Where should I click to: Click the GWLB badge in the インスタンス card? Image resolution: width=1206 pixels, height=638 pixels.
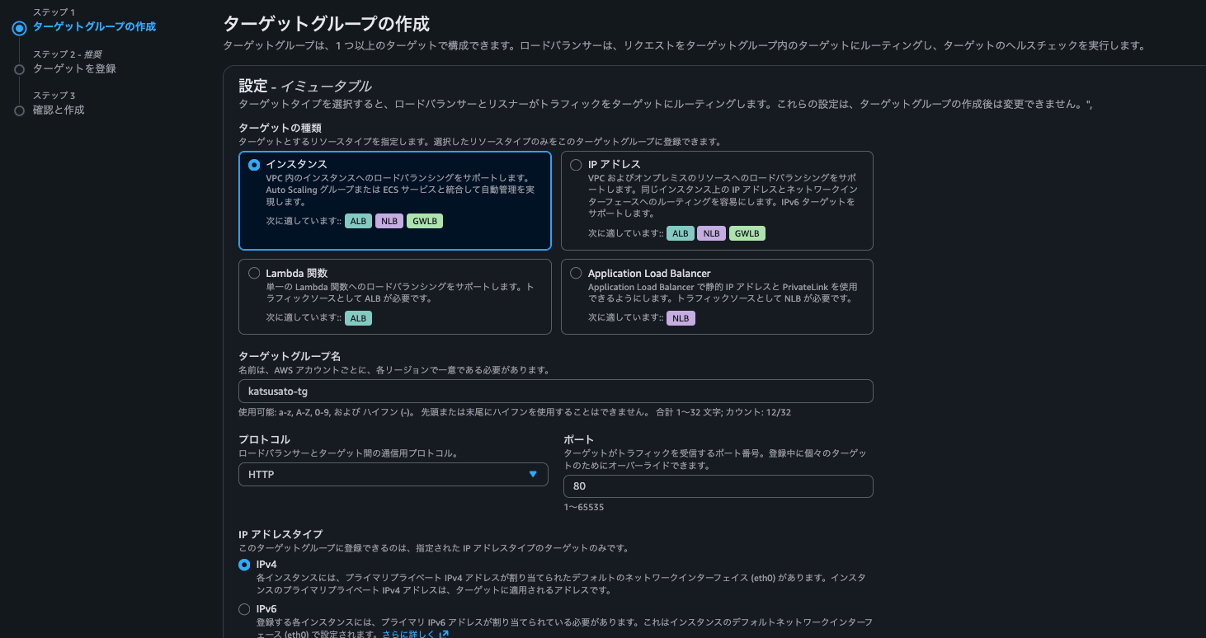point(424,221)
